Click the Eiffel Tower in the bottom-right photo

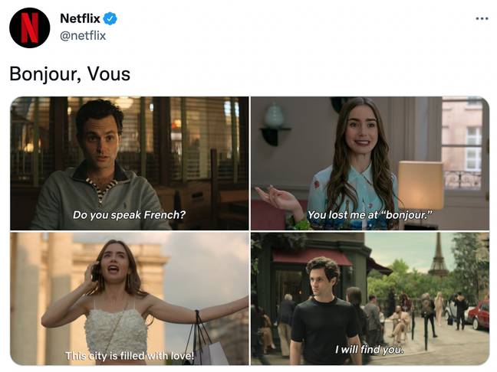tap(439, 255)
